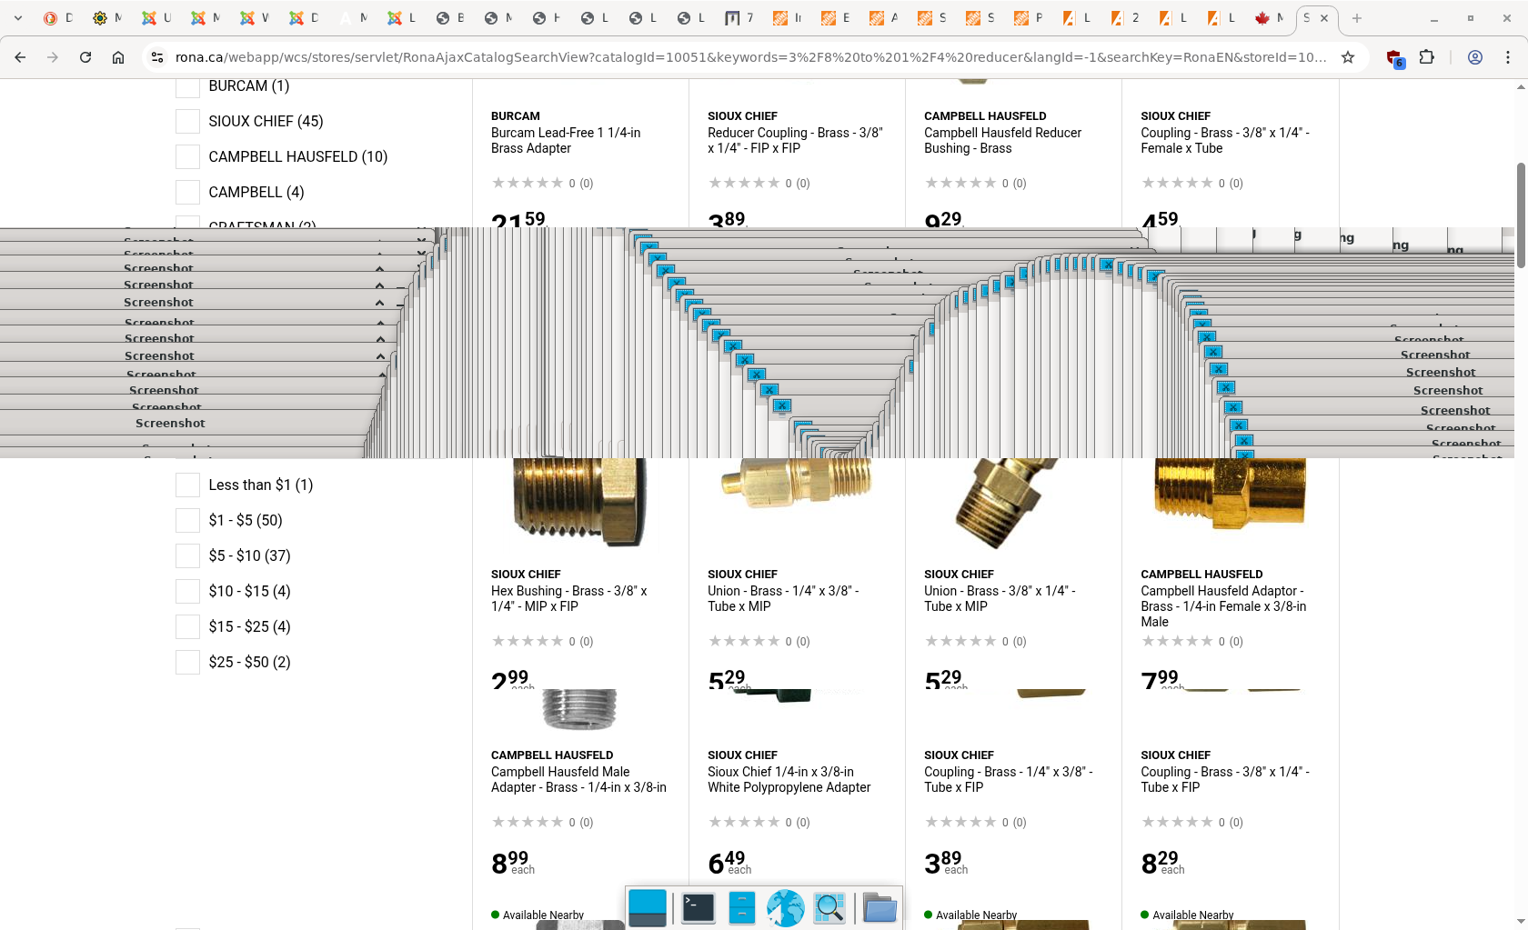Open Union Brass 3/8" x 1/4" Tube x MIP link
This screenshot has height=930, width=1528.
click(x=1000, y=598)
